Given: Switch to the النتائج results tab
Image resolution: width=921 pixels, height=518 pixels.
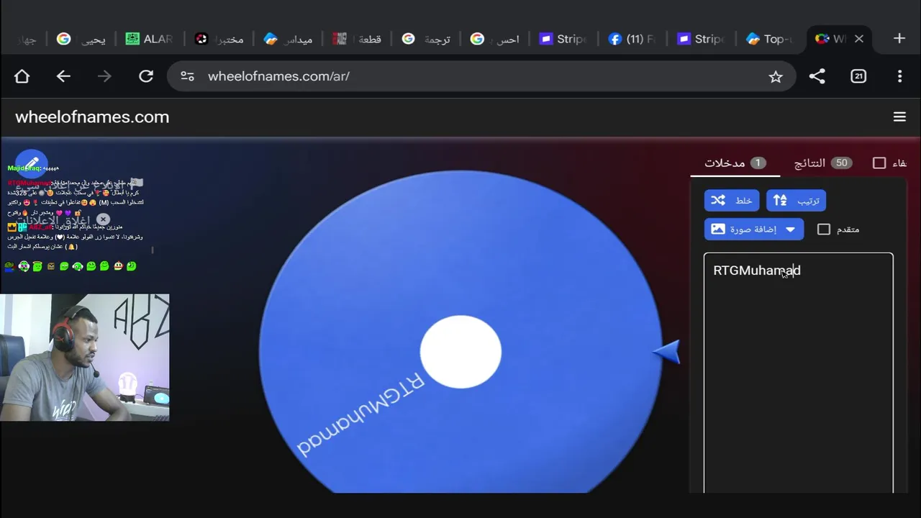Looking at the screenshot, I should (822, 163).
